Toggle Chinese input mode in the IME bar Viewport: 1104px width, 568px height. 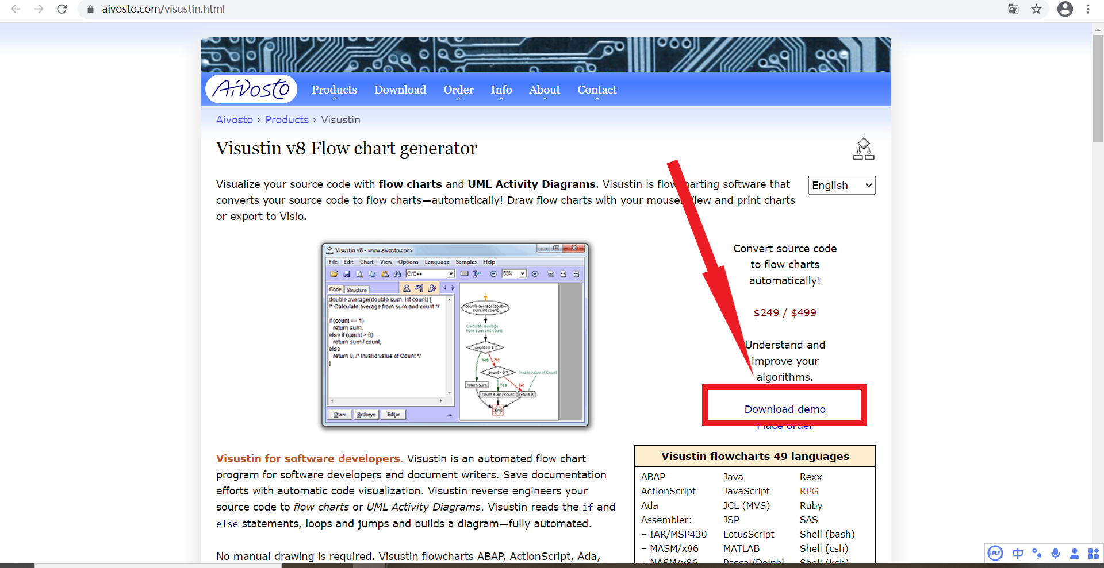[x=1017, y=553]
